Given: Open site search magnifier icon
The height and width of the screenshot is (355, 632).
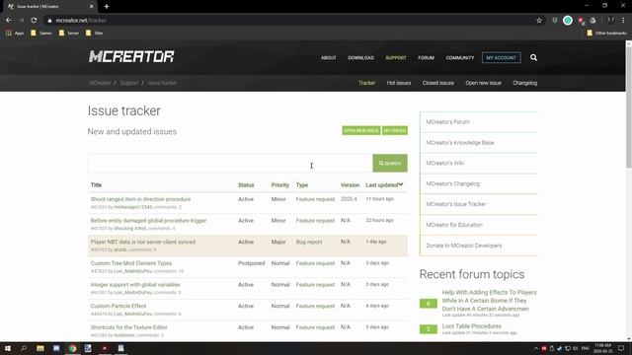Looking at the screenshot, I should coord(533,57).
